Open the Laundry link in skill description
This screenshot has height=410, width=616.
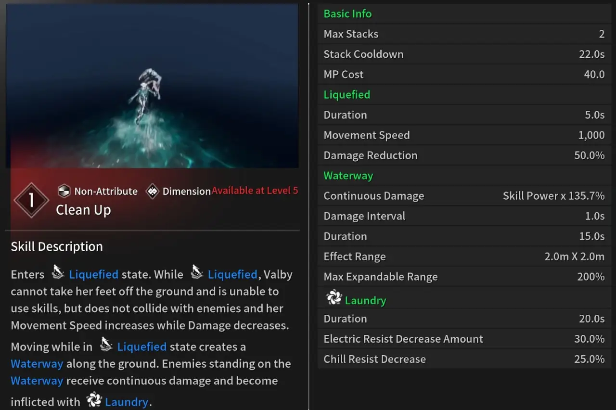[x=127, y=402]
